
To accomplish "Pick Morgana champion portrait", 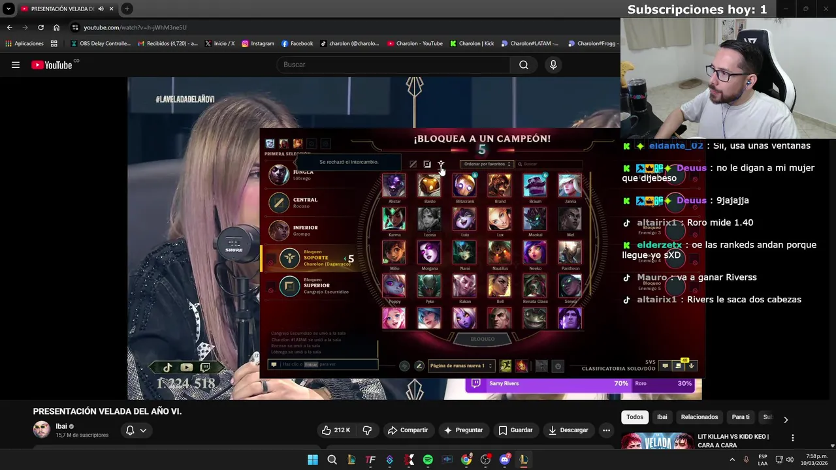I will 429,253.
